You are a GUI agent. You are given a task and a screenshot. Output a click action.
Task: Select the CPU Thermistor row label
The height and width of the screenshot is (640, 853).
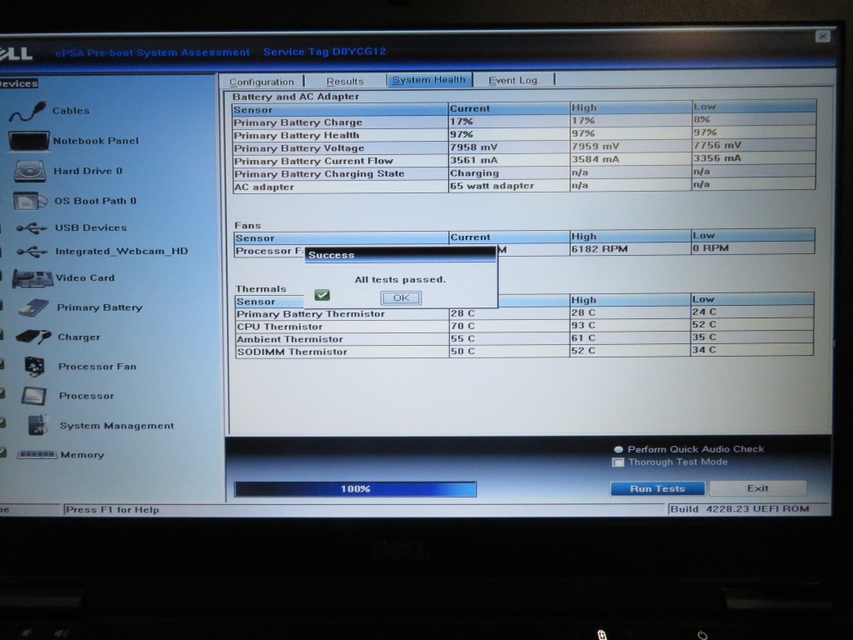tap(280, 327)
